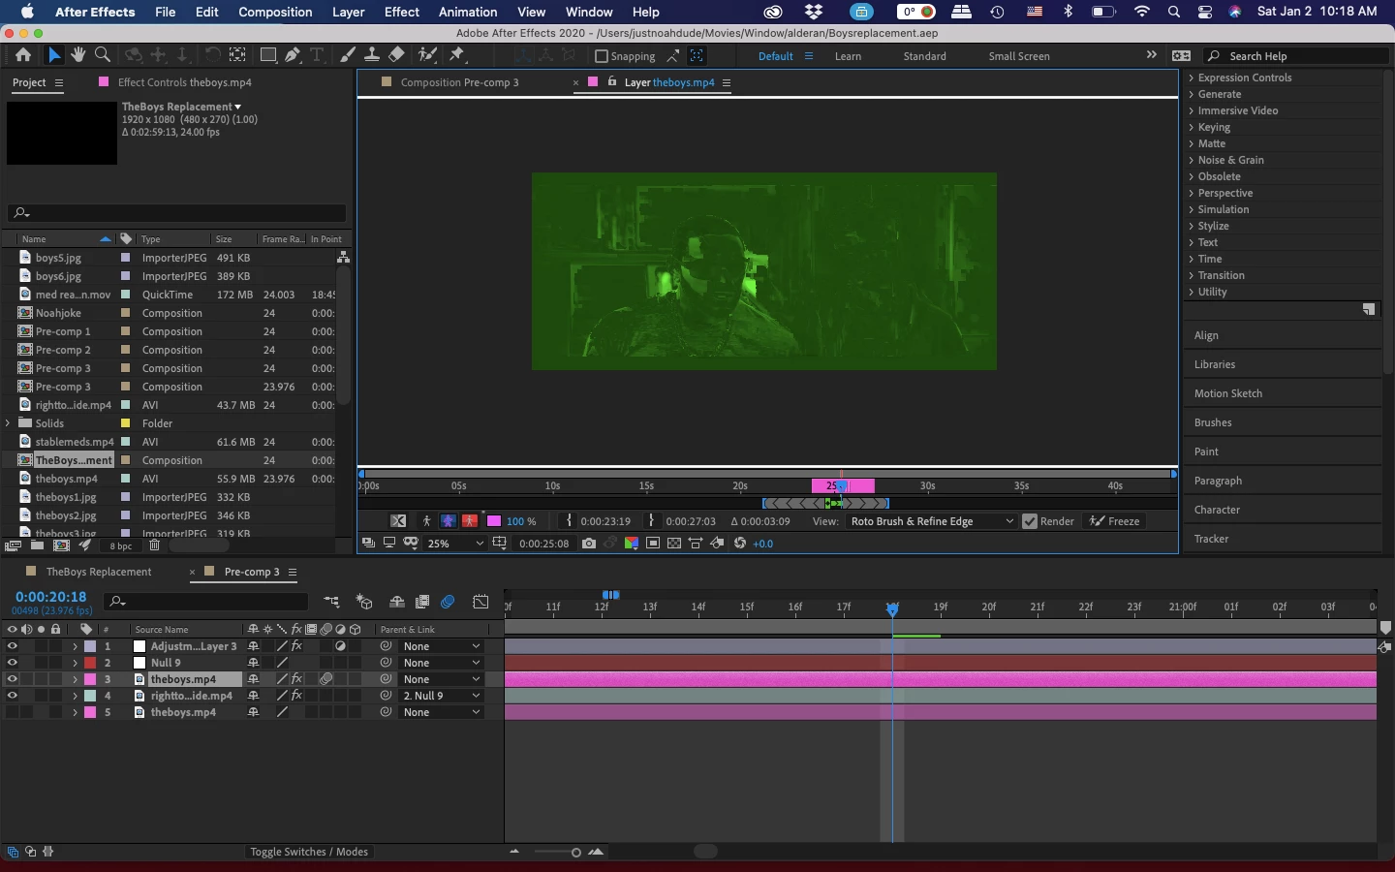Hide Null 9 layer visibility eye
1395x872 pixels.
[x=12, y=663]
